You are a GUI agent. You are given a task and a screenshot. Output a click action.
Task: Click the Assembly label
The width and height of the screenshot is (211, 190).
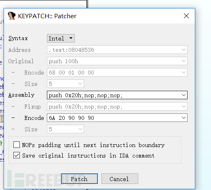coord(21,95)
